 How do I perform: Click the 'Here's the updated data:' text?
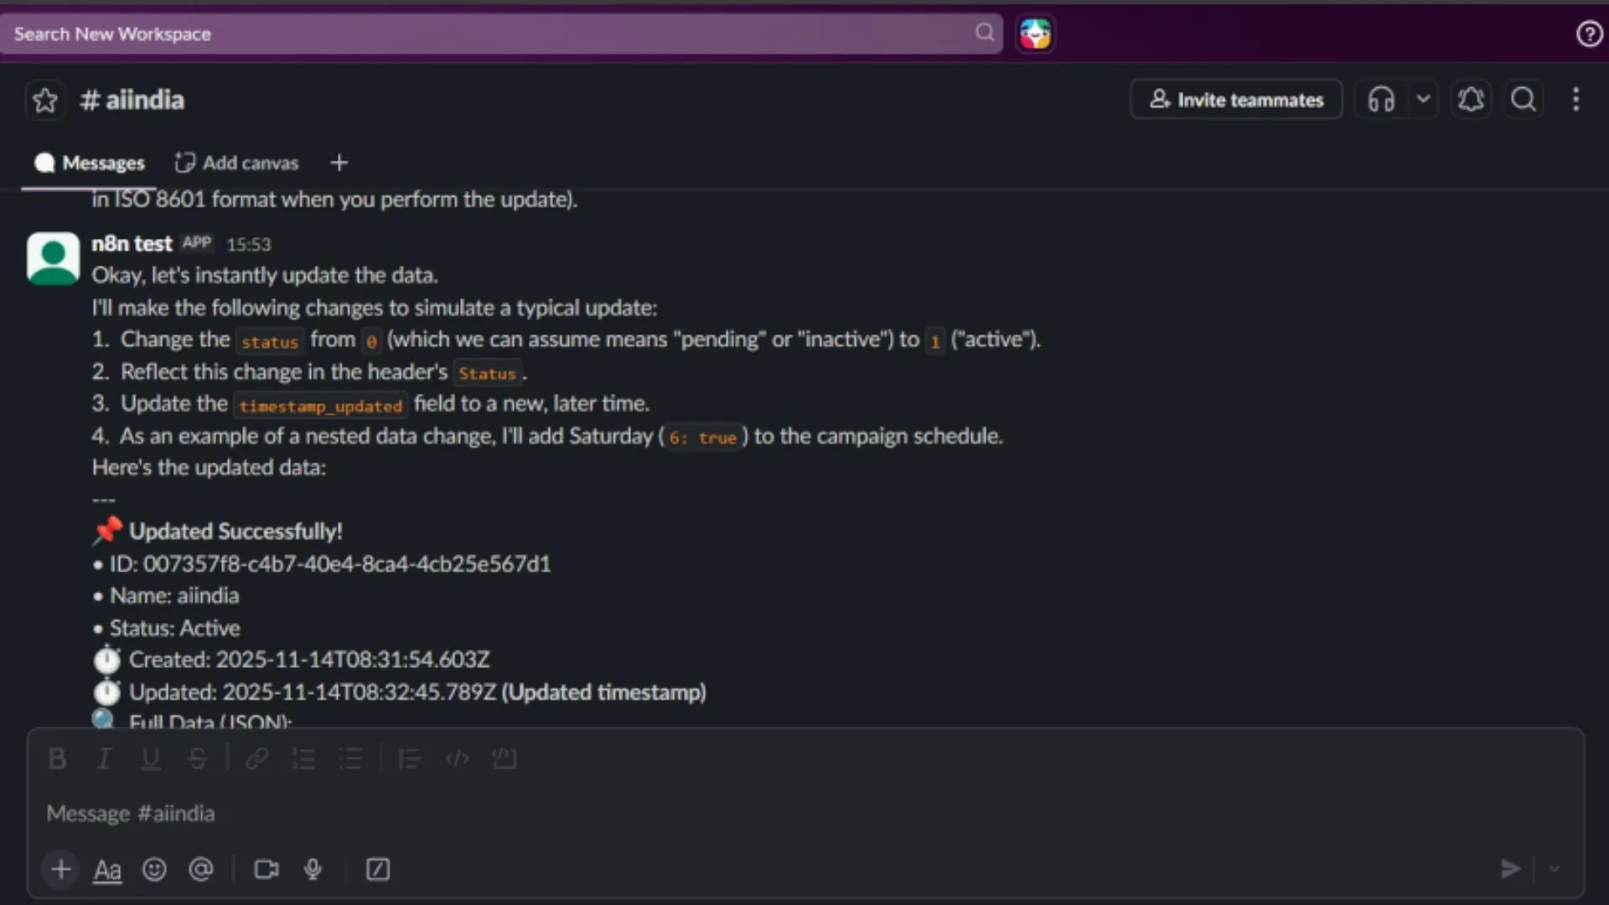(209, 468)
